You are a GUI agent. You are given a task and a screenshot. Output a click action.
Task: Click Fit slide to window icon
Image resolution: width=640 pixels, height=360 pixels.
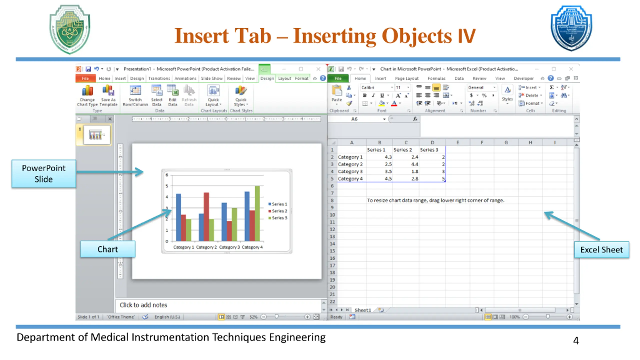click(316, 317)
